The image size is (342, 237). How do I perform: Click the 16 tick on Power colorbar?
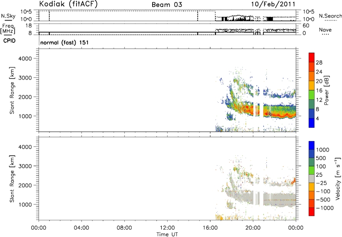coord(319,91)
